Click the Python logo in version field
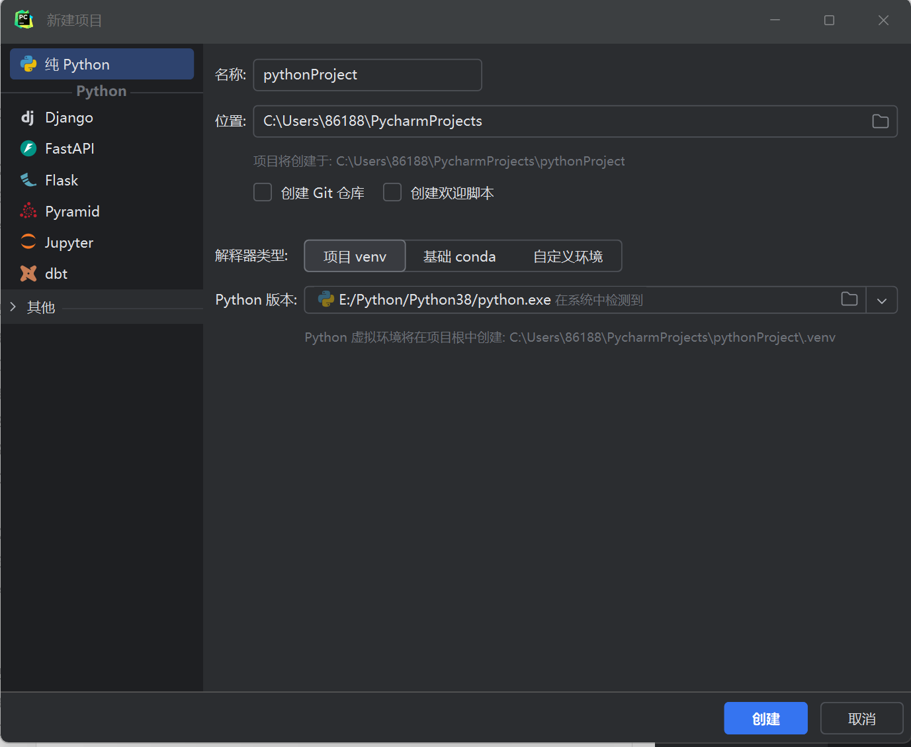 pyautogui.click(x=326, y=299)
